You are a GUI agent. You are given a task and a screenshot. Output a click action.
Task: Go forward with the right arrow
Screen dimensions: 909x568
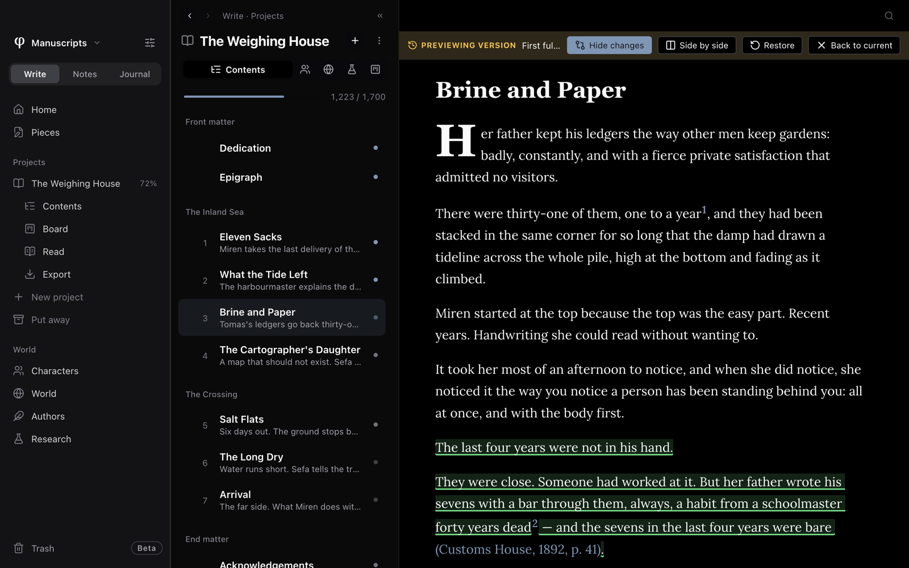(208, 16)
